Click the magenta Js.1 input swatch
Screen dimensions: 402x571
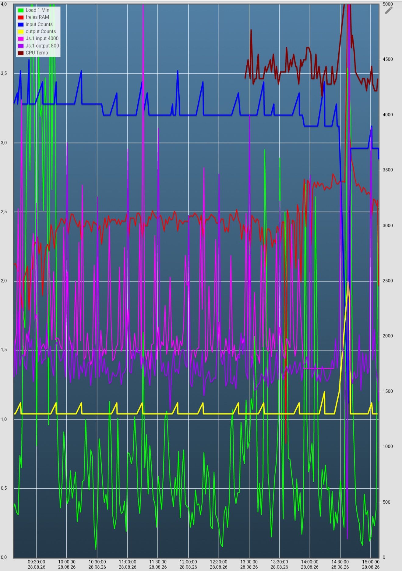21,39
